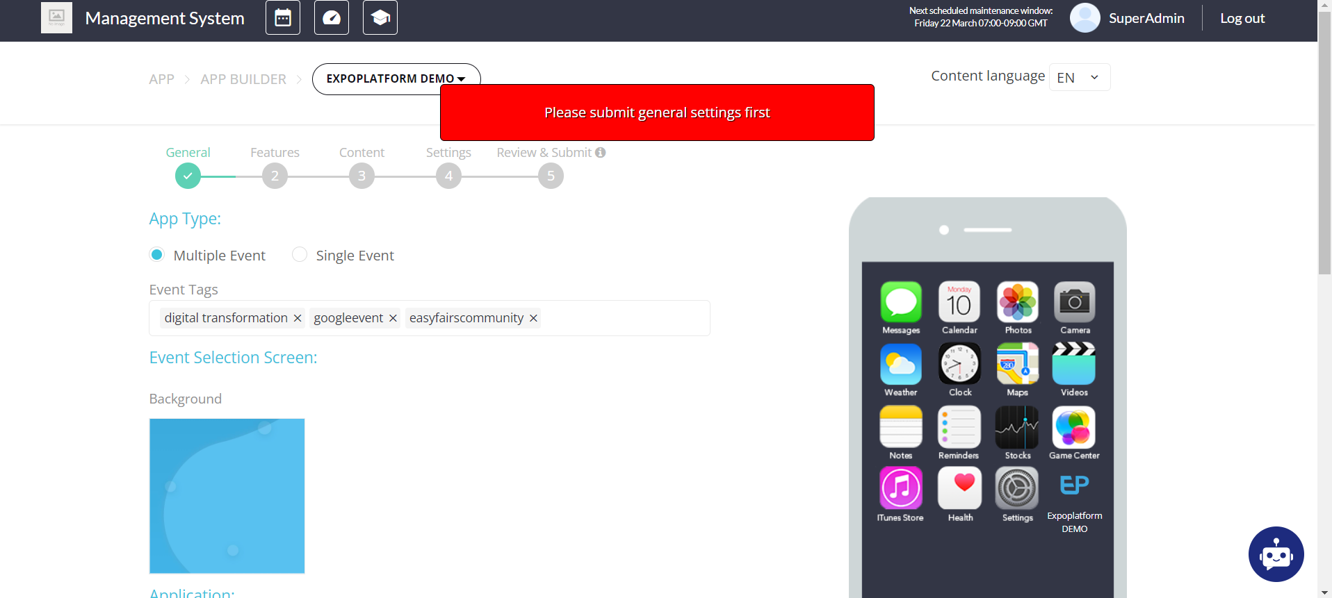This screenshot has height=598, width=1332.
Task: Remove the 'googleevent' tag
Action: 393,318
